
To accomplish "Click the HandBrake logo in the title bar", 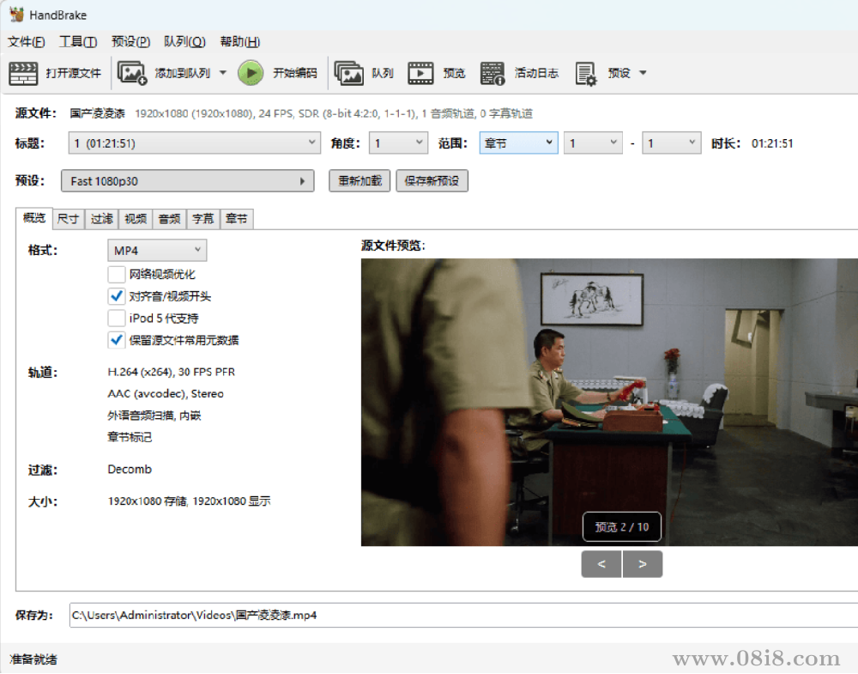I will [17, 14].
